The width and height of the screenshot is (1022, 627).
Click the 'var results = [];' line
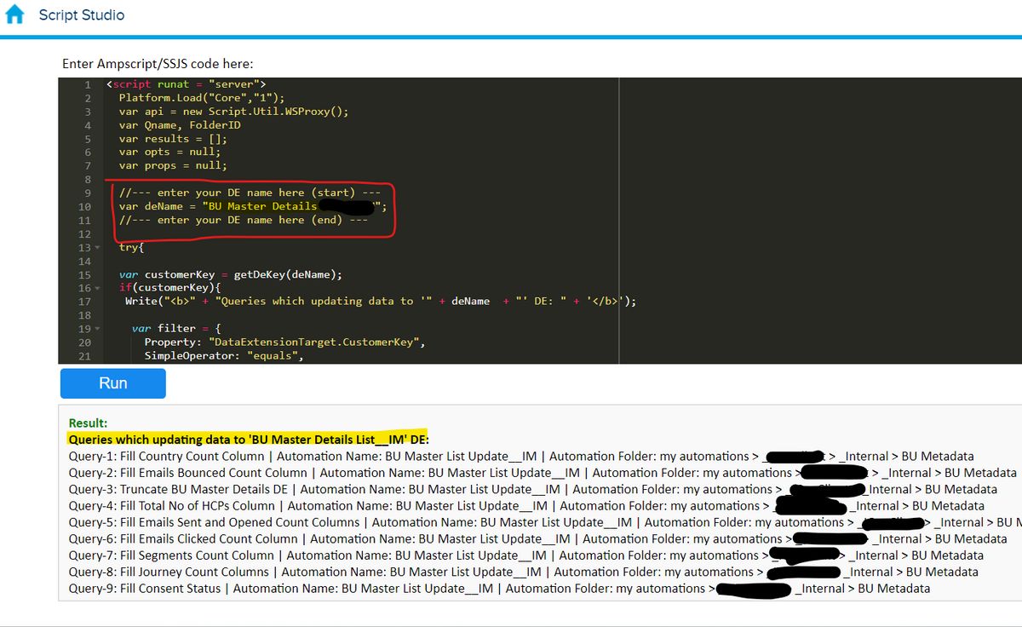[x=173, y=139]
